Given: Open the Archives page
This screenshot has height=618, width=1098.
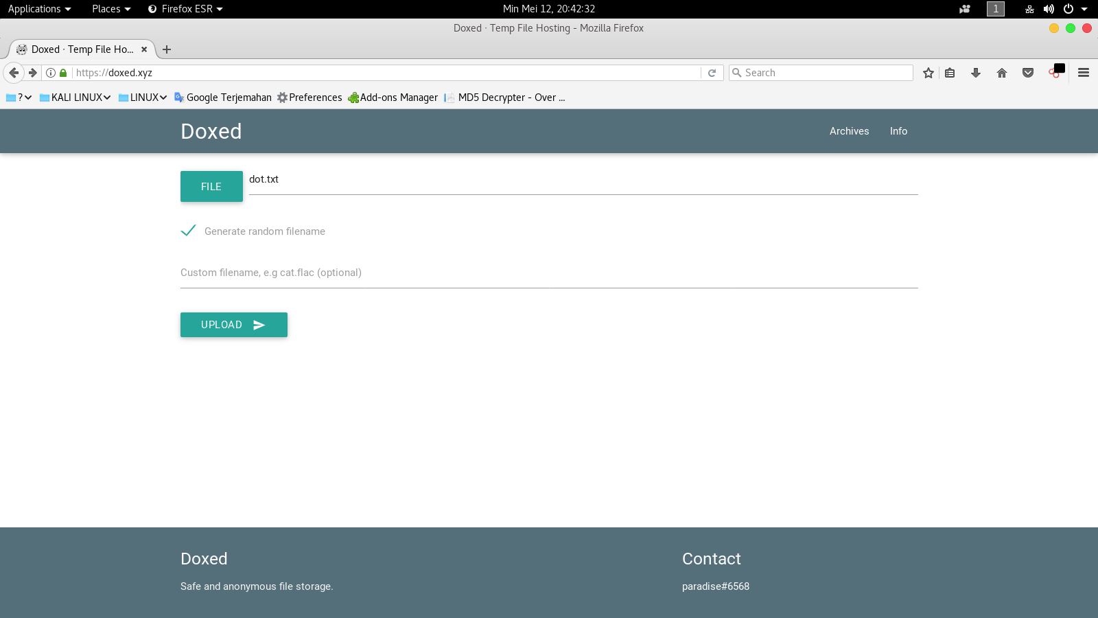Looking at the screenshot, I should (849, 131).
